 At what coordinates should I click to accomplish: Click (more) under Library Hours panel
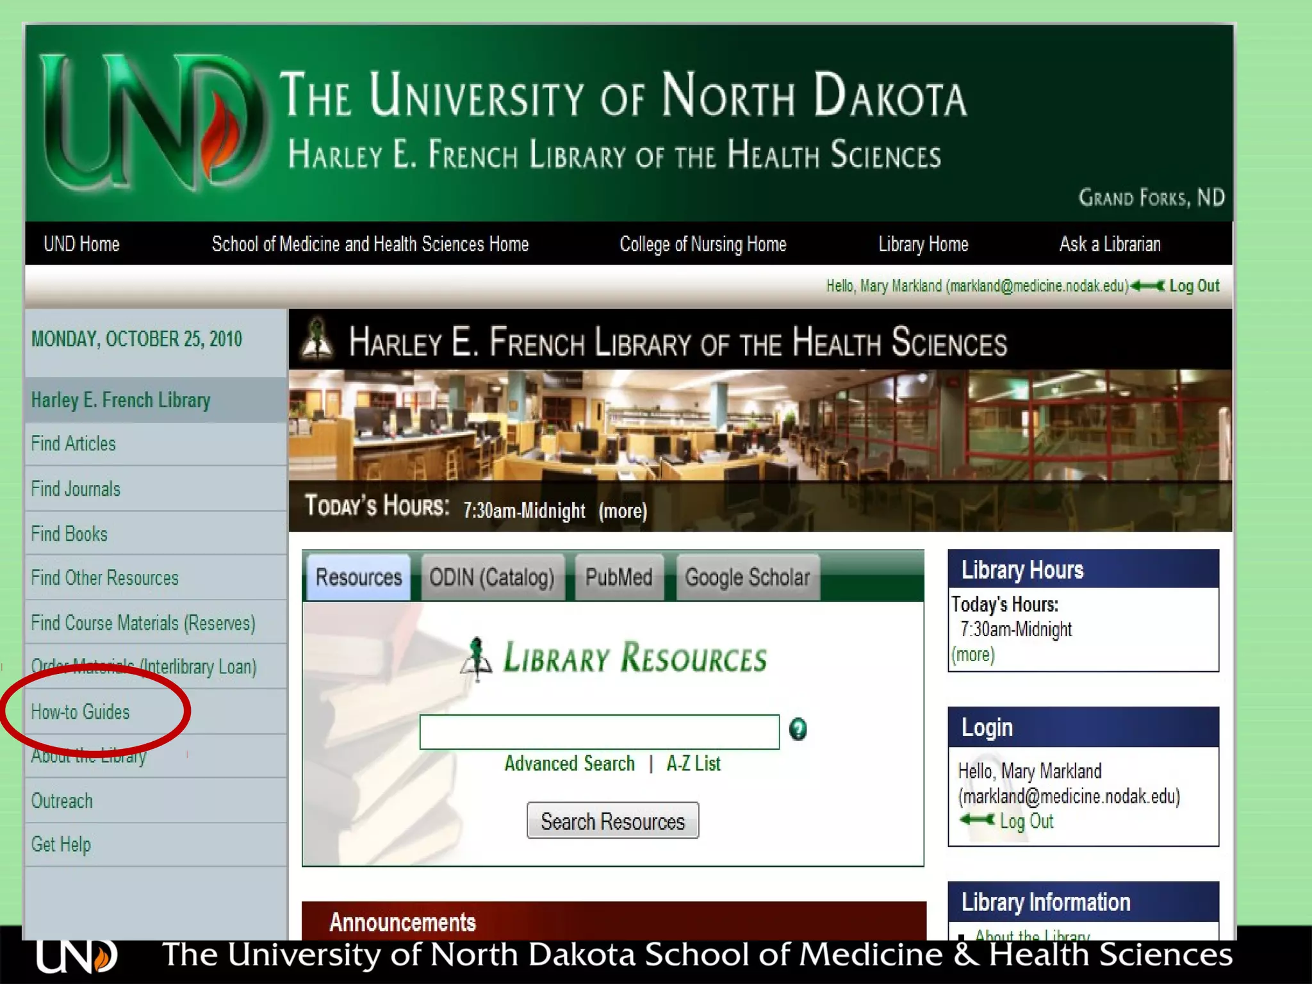[x=972, y=655]
